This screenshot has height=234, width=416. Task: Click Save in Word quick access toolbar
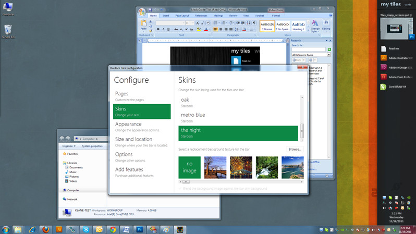click(150, 10)
